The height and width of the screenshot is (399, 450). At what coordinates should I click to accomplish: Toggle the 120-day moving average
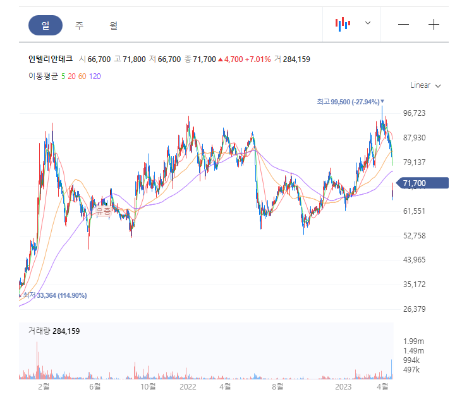pyautogui.click(x=95, y=77)
